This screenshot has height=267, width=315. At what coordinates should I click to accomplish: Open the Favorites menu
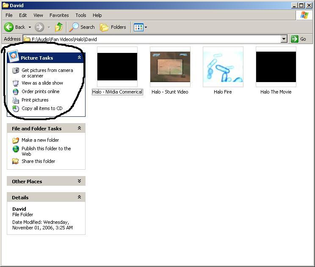click(x=59, y=15)
